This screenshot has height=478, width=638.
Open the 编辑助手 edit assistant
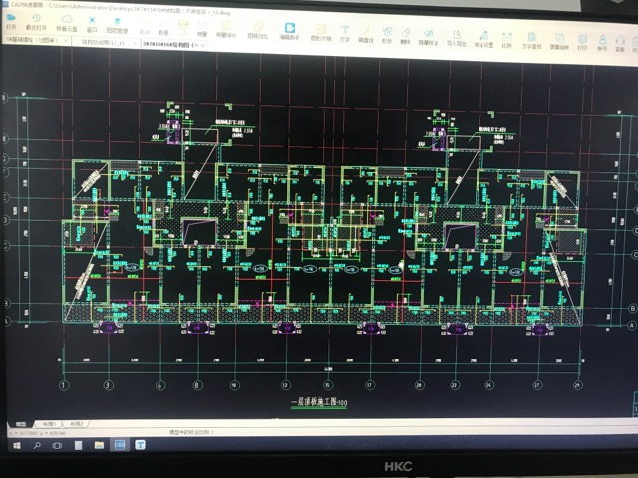pos(290,32)
